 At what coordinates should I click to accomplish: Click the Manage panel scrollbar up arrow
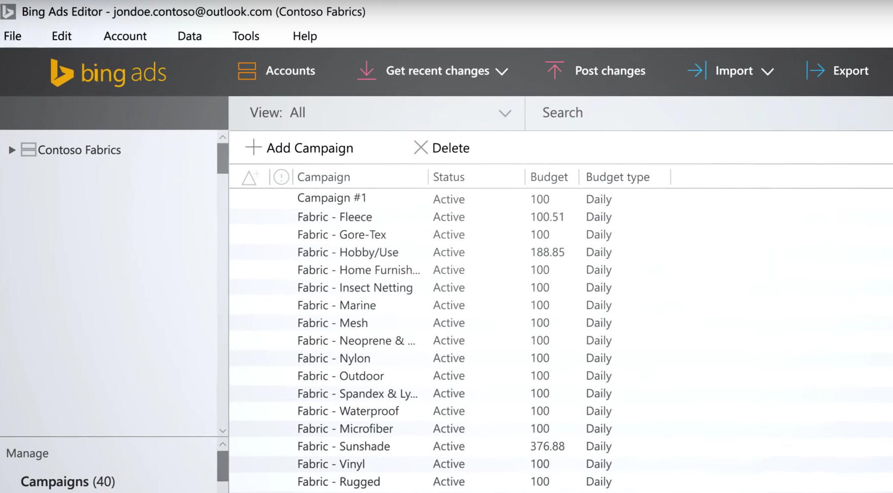coord(223,444)
